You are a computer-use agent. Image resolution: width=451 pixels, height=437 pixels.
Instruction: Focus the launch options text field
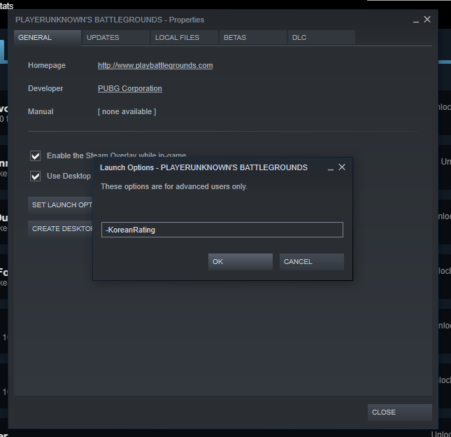(x=222, y=230)
